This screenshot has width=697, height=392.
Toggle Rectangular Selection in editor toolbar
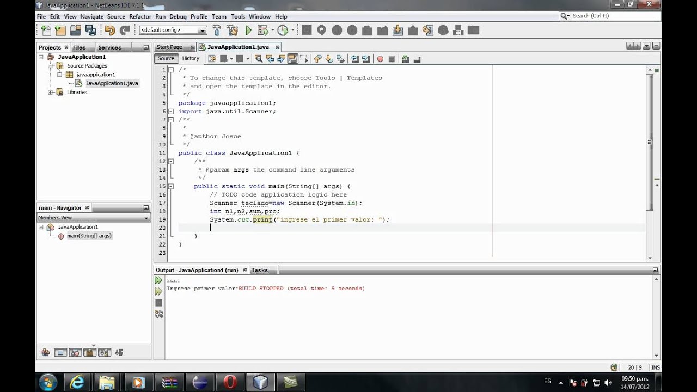tap(304, 59)
